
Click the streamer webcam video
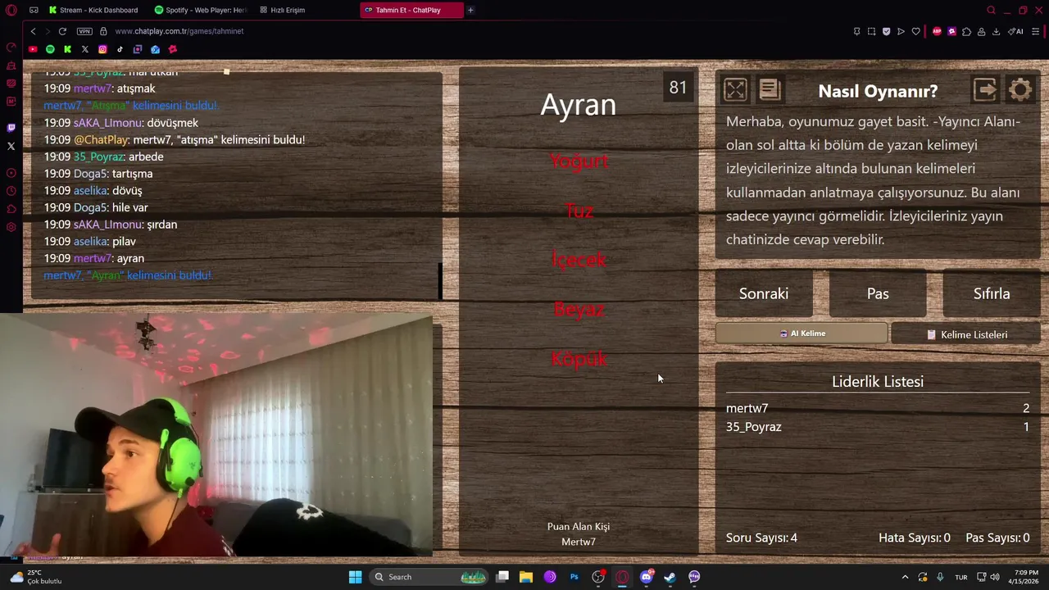click(216, 436)
